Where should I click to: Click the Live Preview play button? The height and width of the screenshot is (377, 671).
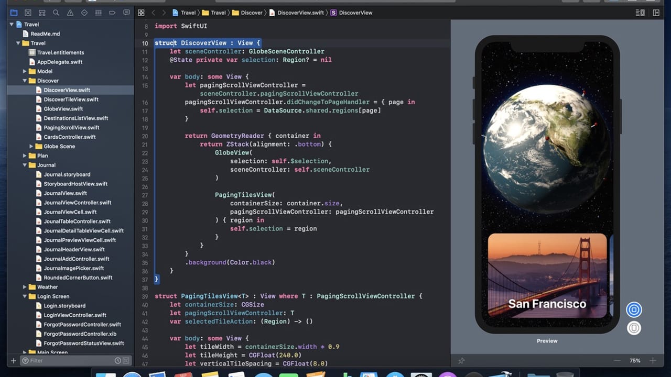(634, 309)
